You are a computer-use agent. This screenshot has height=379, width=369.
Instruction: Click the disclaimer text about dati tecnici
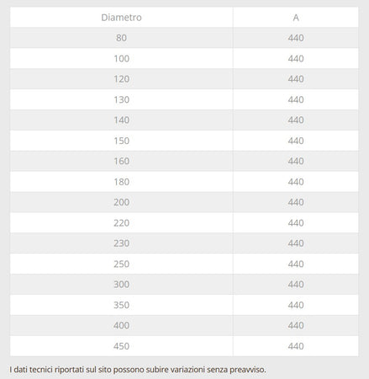coord(138,370)
